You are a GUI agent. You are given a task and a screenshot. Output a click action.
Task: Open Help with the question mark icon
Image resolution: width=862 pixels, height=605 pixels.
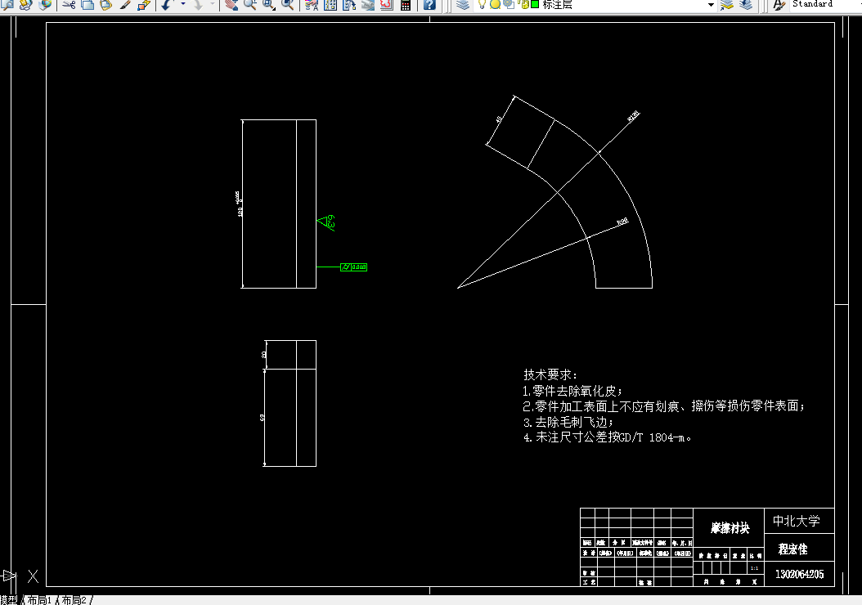click(x=430, y=4)
